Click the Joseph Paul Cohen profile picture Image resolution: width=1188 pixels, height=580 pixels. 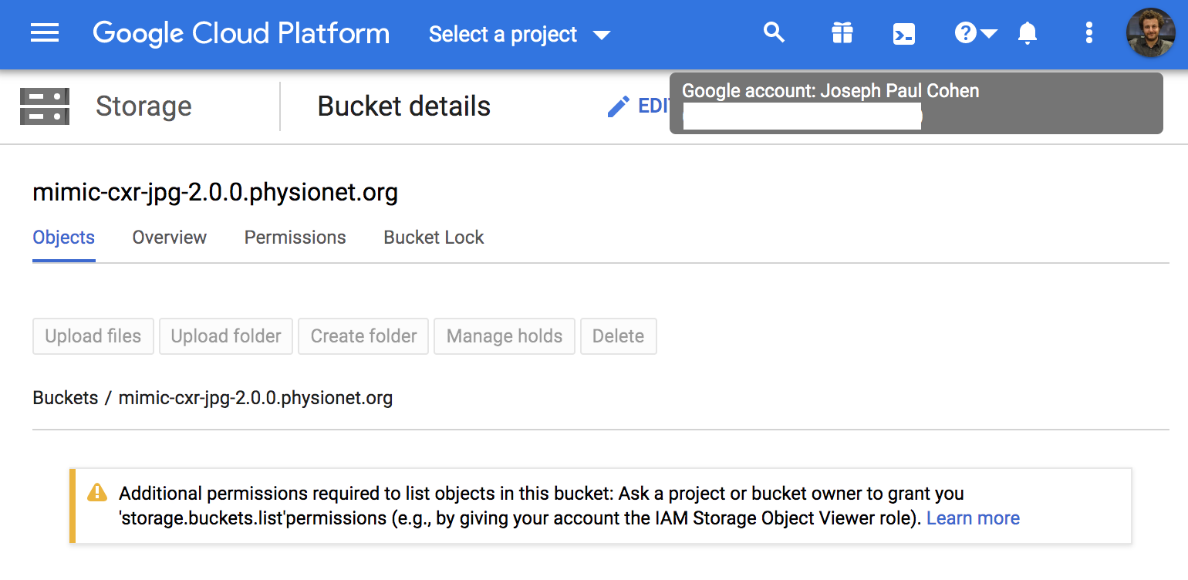coord(1150,33)
